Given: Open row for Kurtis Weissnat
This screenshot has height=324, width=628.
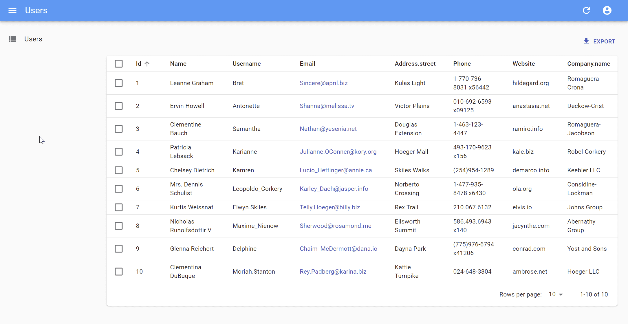Looking at the screenshot, I should [x=191, y=207].
